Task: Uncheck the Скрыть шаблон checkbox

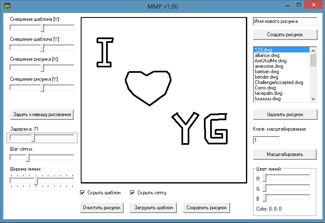Action: click(82, 193)
